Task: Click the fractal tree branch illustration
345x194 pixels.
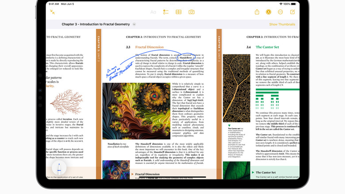Action: coord(62,101)
